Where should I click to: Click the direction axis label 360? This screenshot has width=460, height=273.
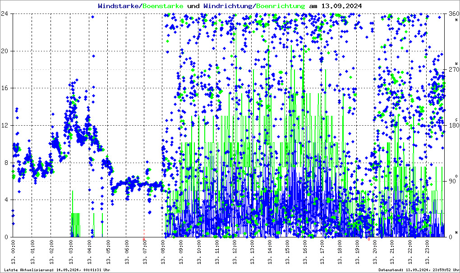[x=454, y=14]
